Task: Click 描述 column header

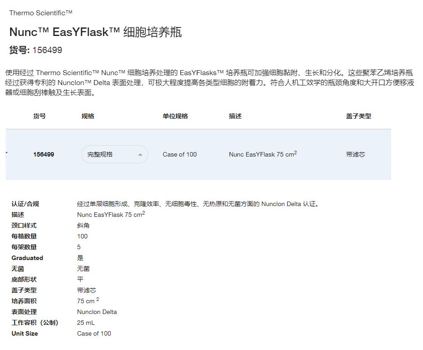Action: pos(235,116)
